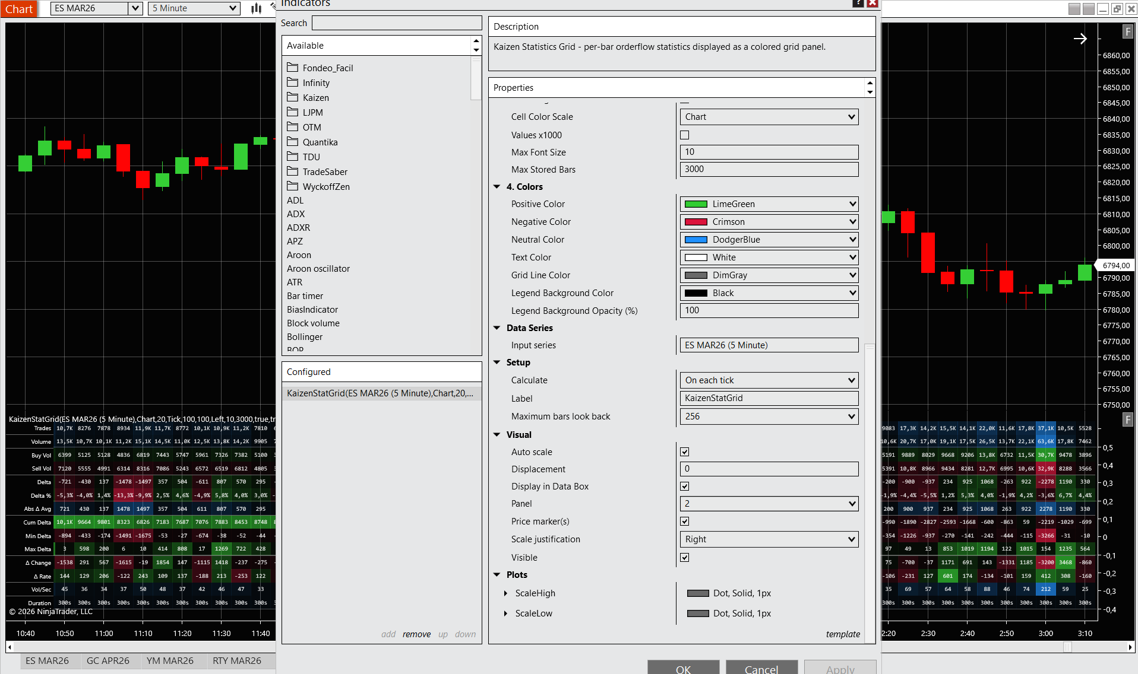This screenshot has height=674, width=1138.
Task: Click the remove link below Configured list
Action: 416,634
